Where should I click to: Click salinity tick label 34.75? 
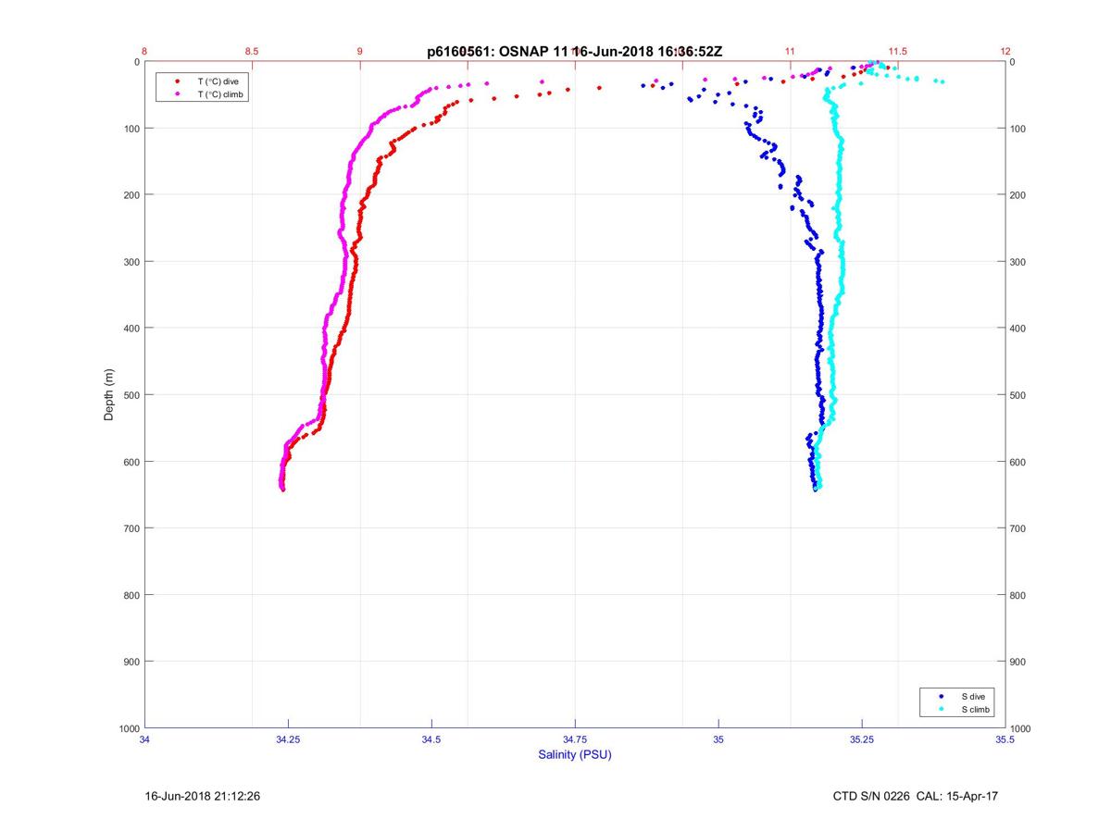575,739
